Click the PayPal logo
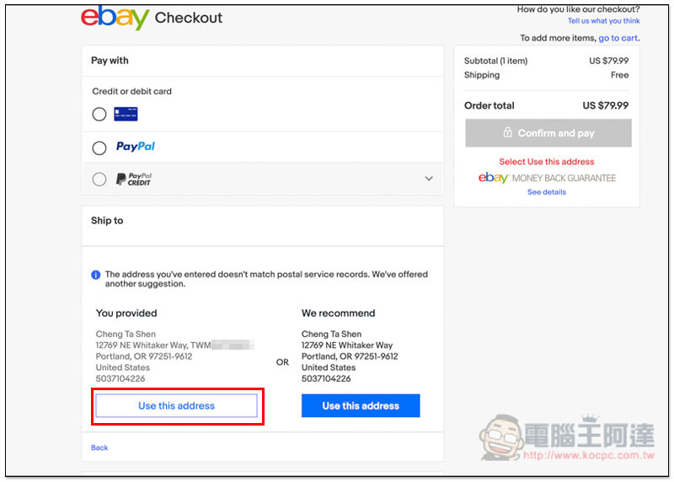The image size is (674, 482). tap(136, 147)
